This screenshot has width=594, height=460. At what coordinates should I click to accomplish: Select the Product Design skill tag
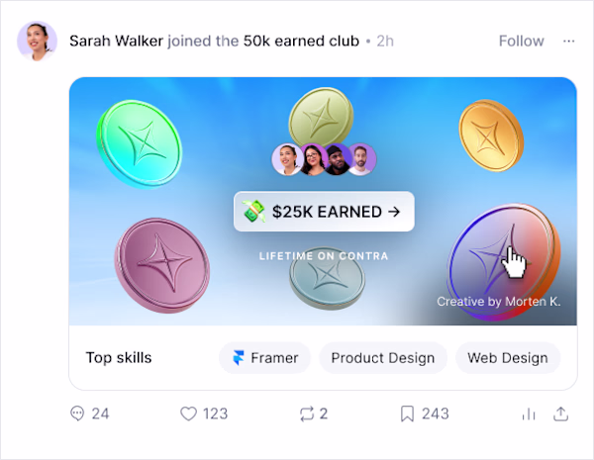click(x=382, y=358)
